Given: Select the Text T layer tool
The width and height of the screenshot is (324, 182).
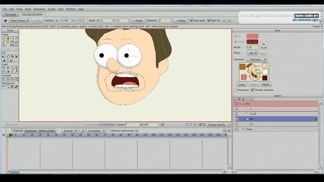Looking at the screenshot, I should click(12, 71).
